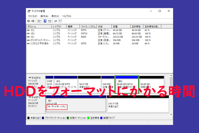Click the 40 % free percentage cell
This screenshot has height=133, width=199.
147,44
